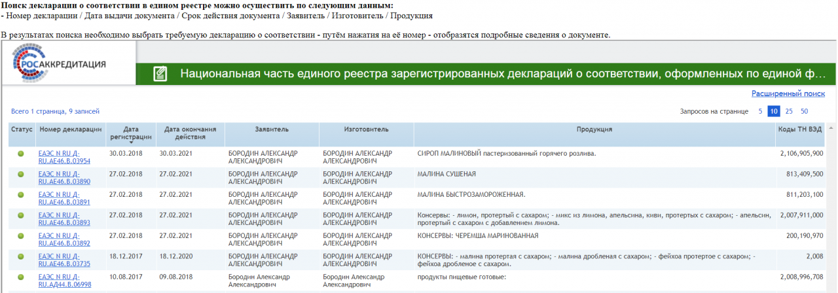This screenshot has height=293, width=838.
Task: Click status indicator for МАЛИНА БЫСТРОЗАМОРОЖЕННАЯ row
Action: tap(21, 194)
